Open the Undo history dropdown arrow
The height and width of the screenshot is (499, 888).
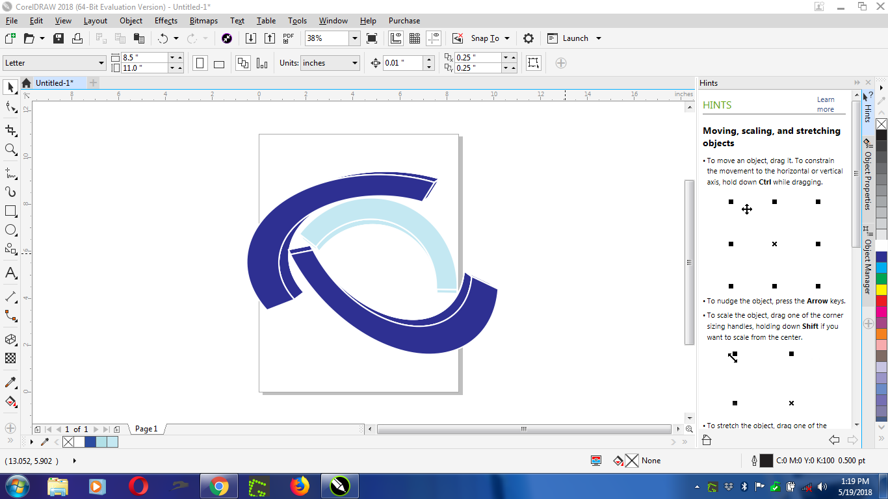176,38
